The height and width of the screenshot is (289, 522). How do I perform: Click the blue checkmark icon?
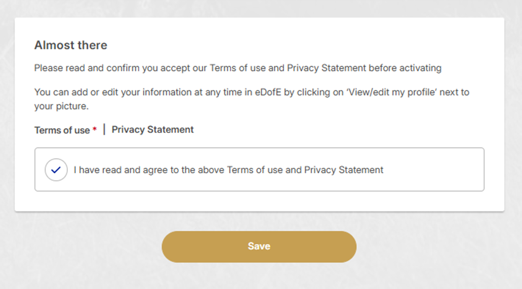(56, 170)
